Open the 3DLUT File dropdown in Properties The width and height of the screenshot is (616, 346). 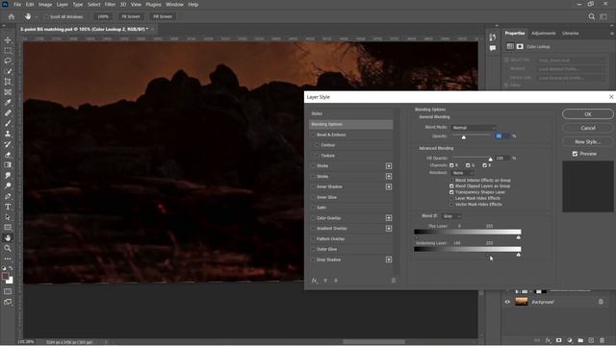click(x=571, y=61)
